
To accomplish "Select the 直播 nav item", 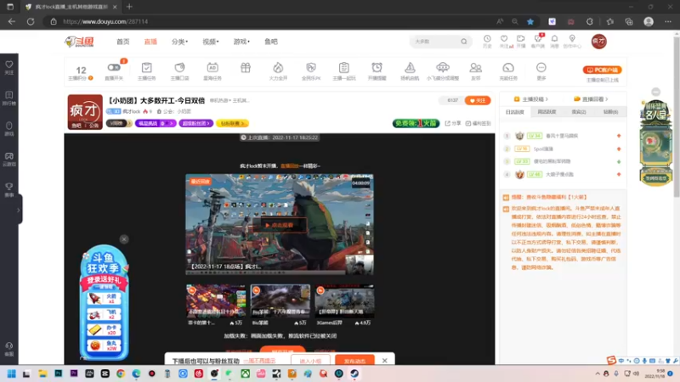I will 150,42.
